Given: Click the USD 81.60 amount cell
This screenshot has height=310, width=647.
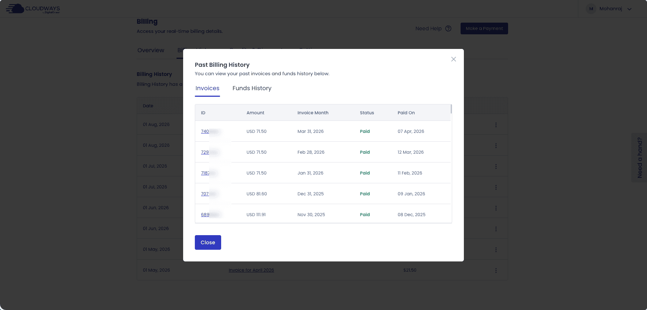Looking at the screenshot, I should click(257, 194).
